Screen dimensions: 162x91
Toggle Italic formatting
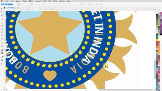pyautogui.click(x=39, y=5)
